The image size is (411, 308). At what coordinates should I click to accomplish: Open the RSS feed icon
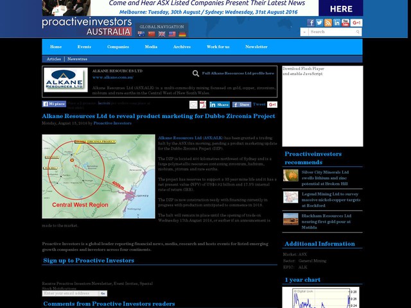click(328, 23)
